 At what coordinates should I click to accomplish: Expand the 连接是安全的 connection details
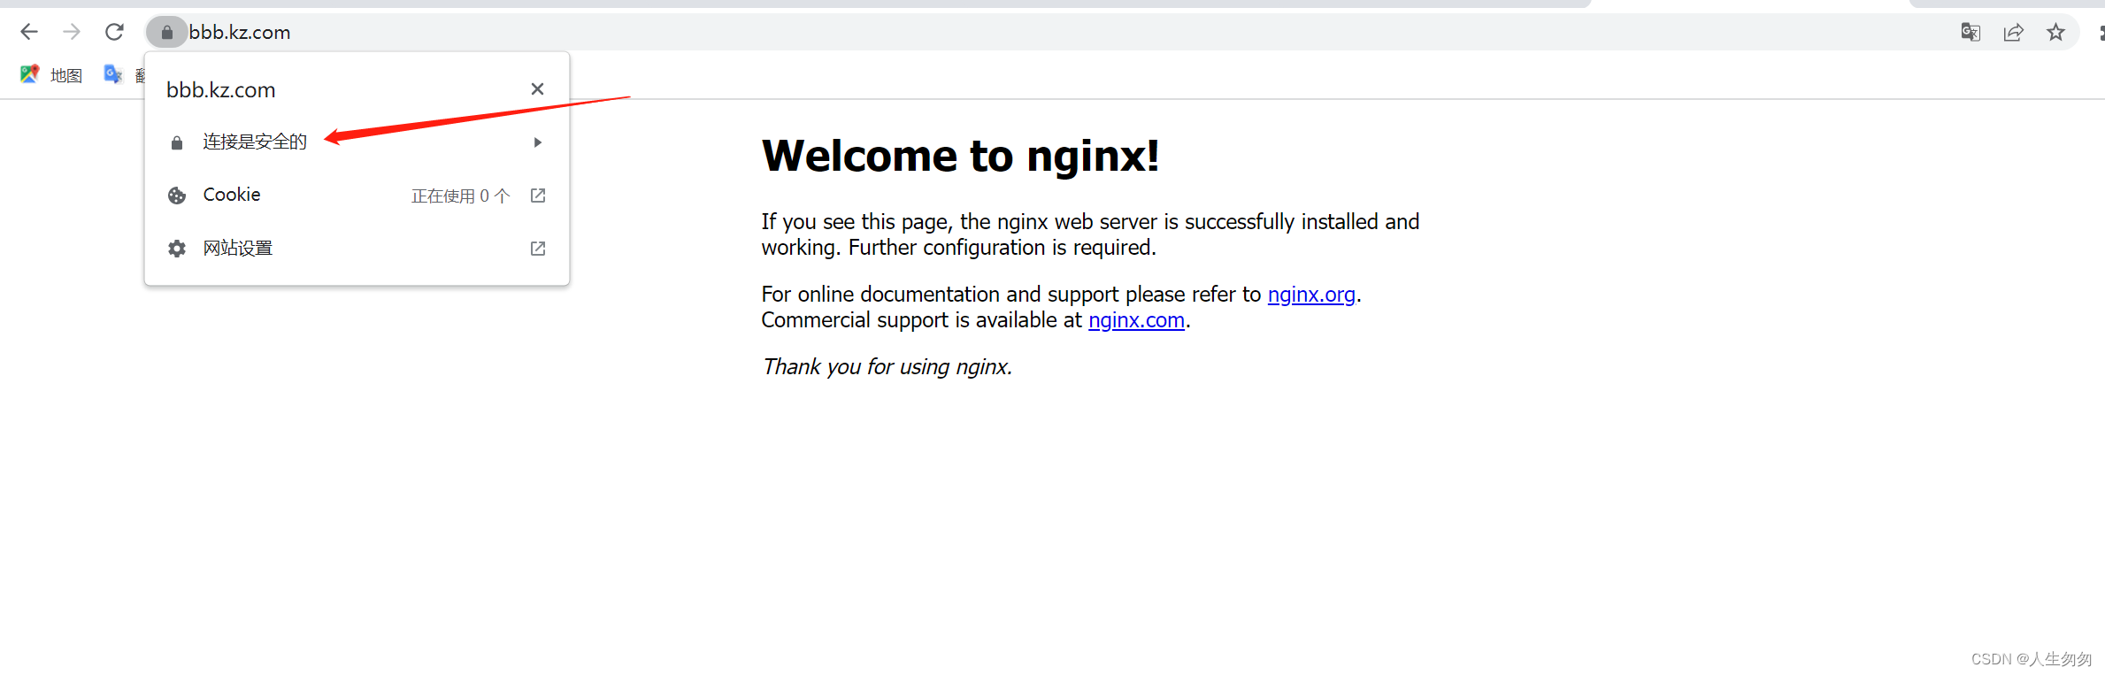click(x=537, y=142)
